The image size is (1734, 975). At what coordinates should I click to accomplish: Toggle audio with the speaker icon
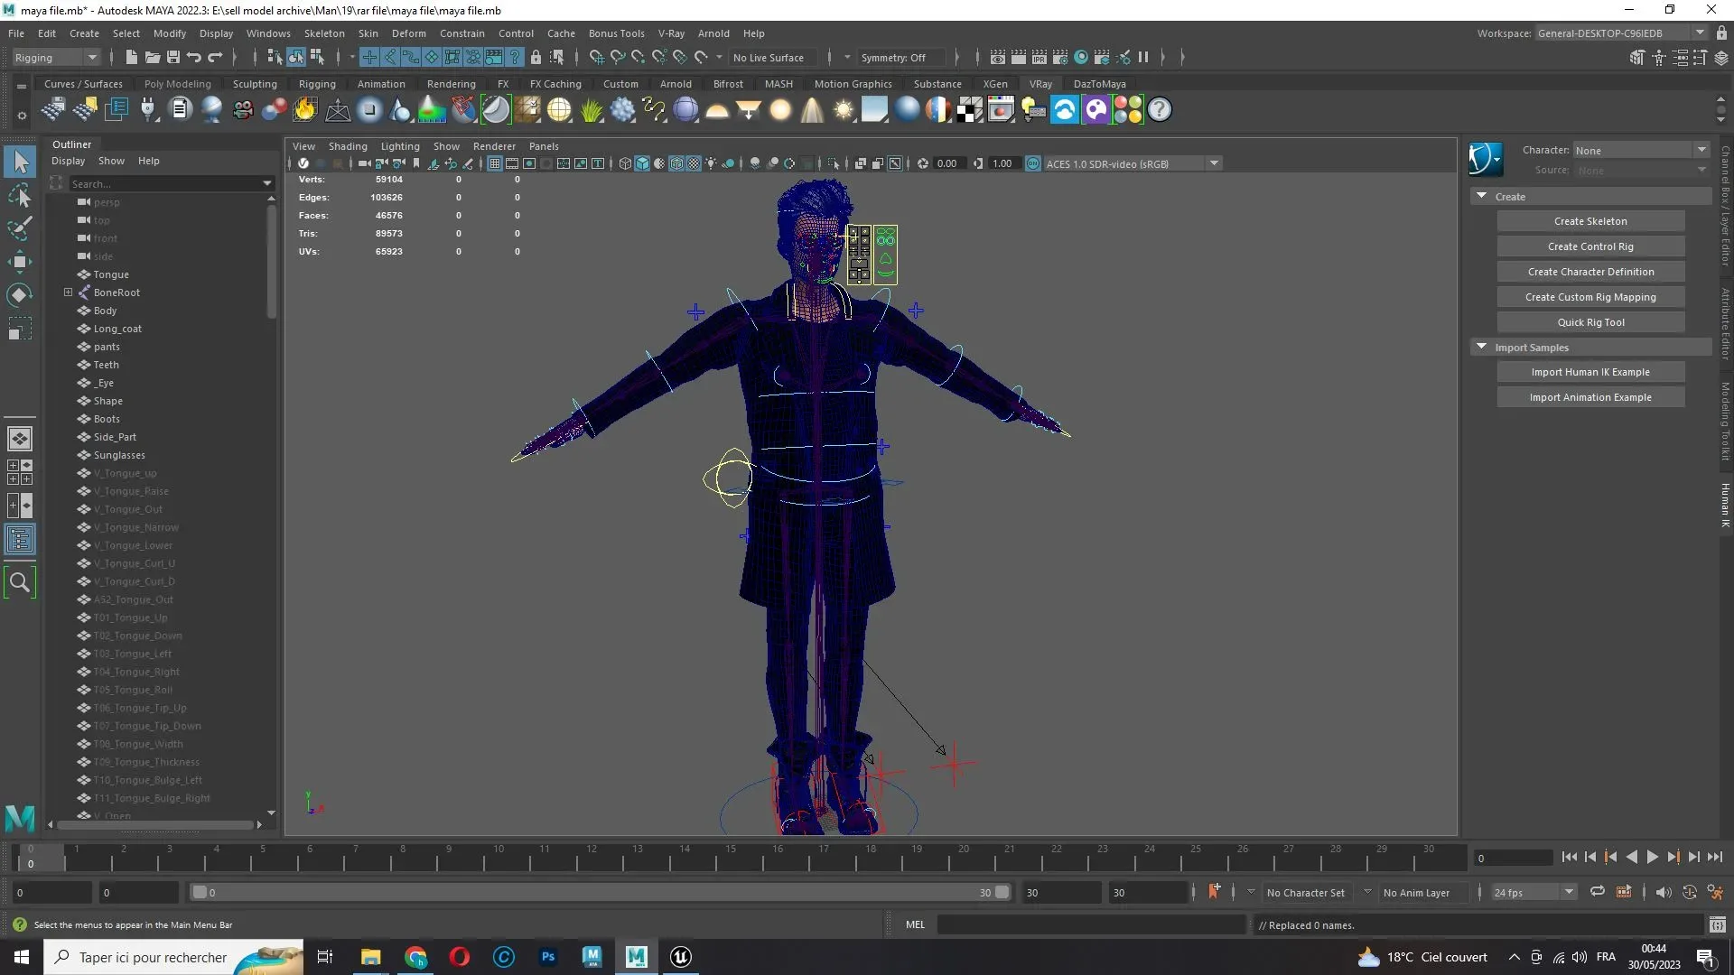1663,893
